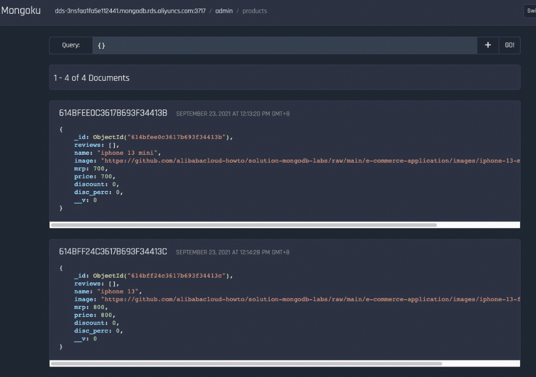Click the "Query:" label

[71, 45]
